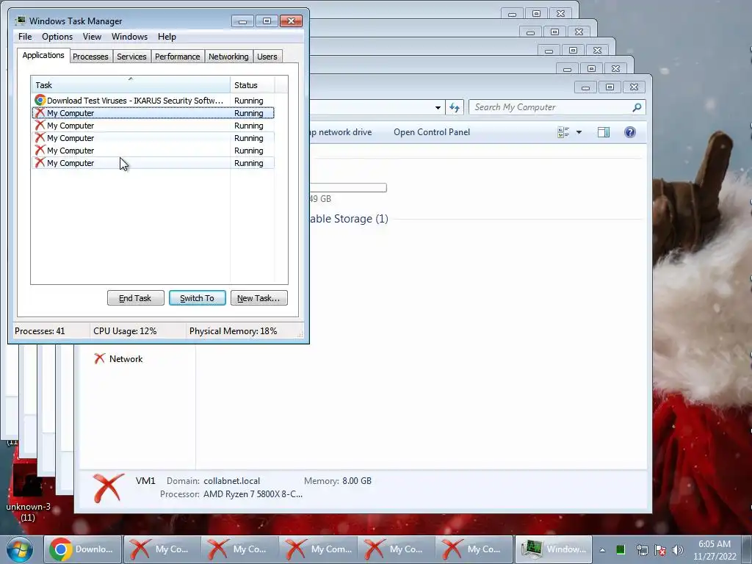Open the Help menu in Task Manager
This screenshot has height=564, width=752.
pos(167,37)
